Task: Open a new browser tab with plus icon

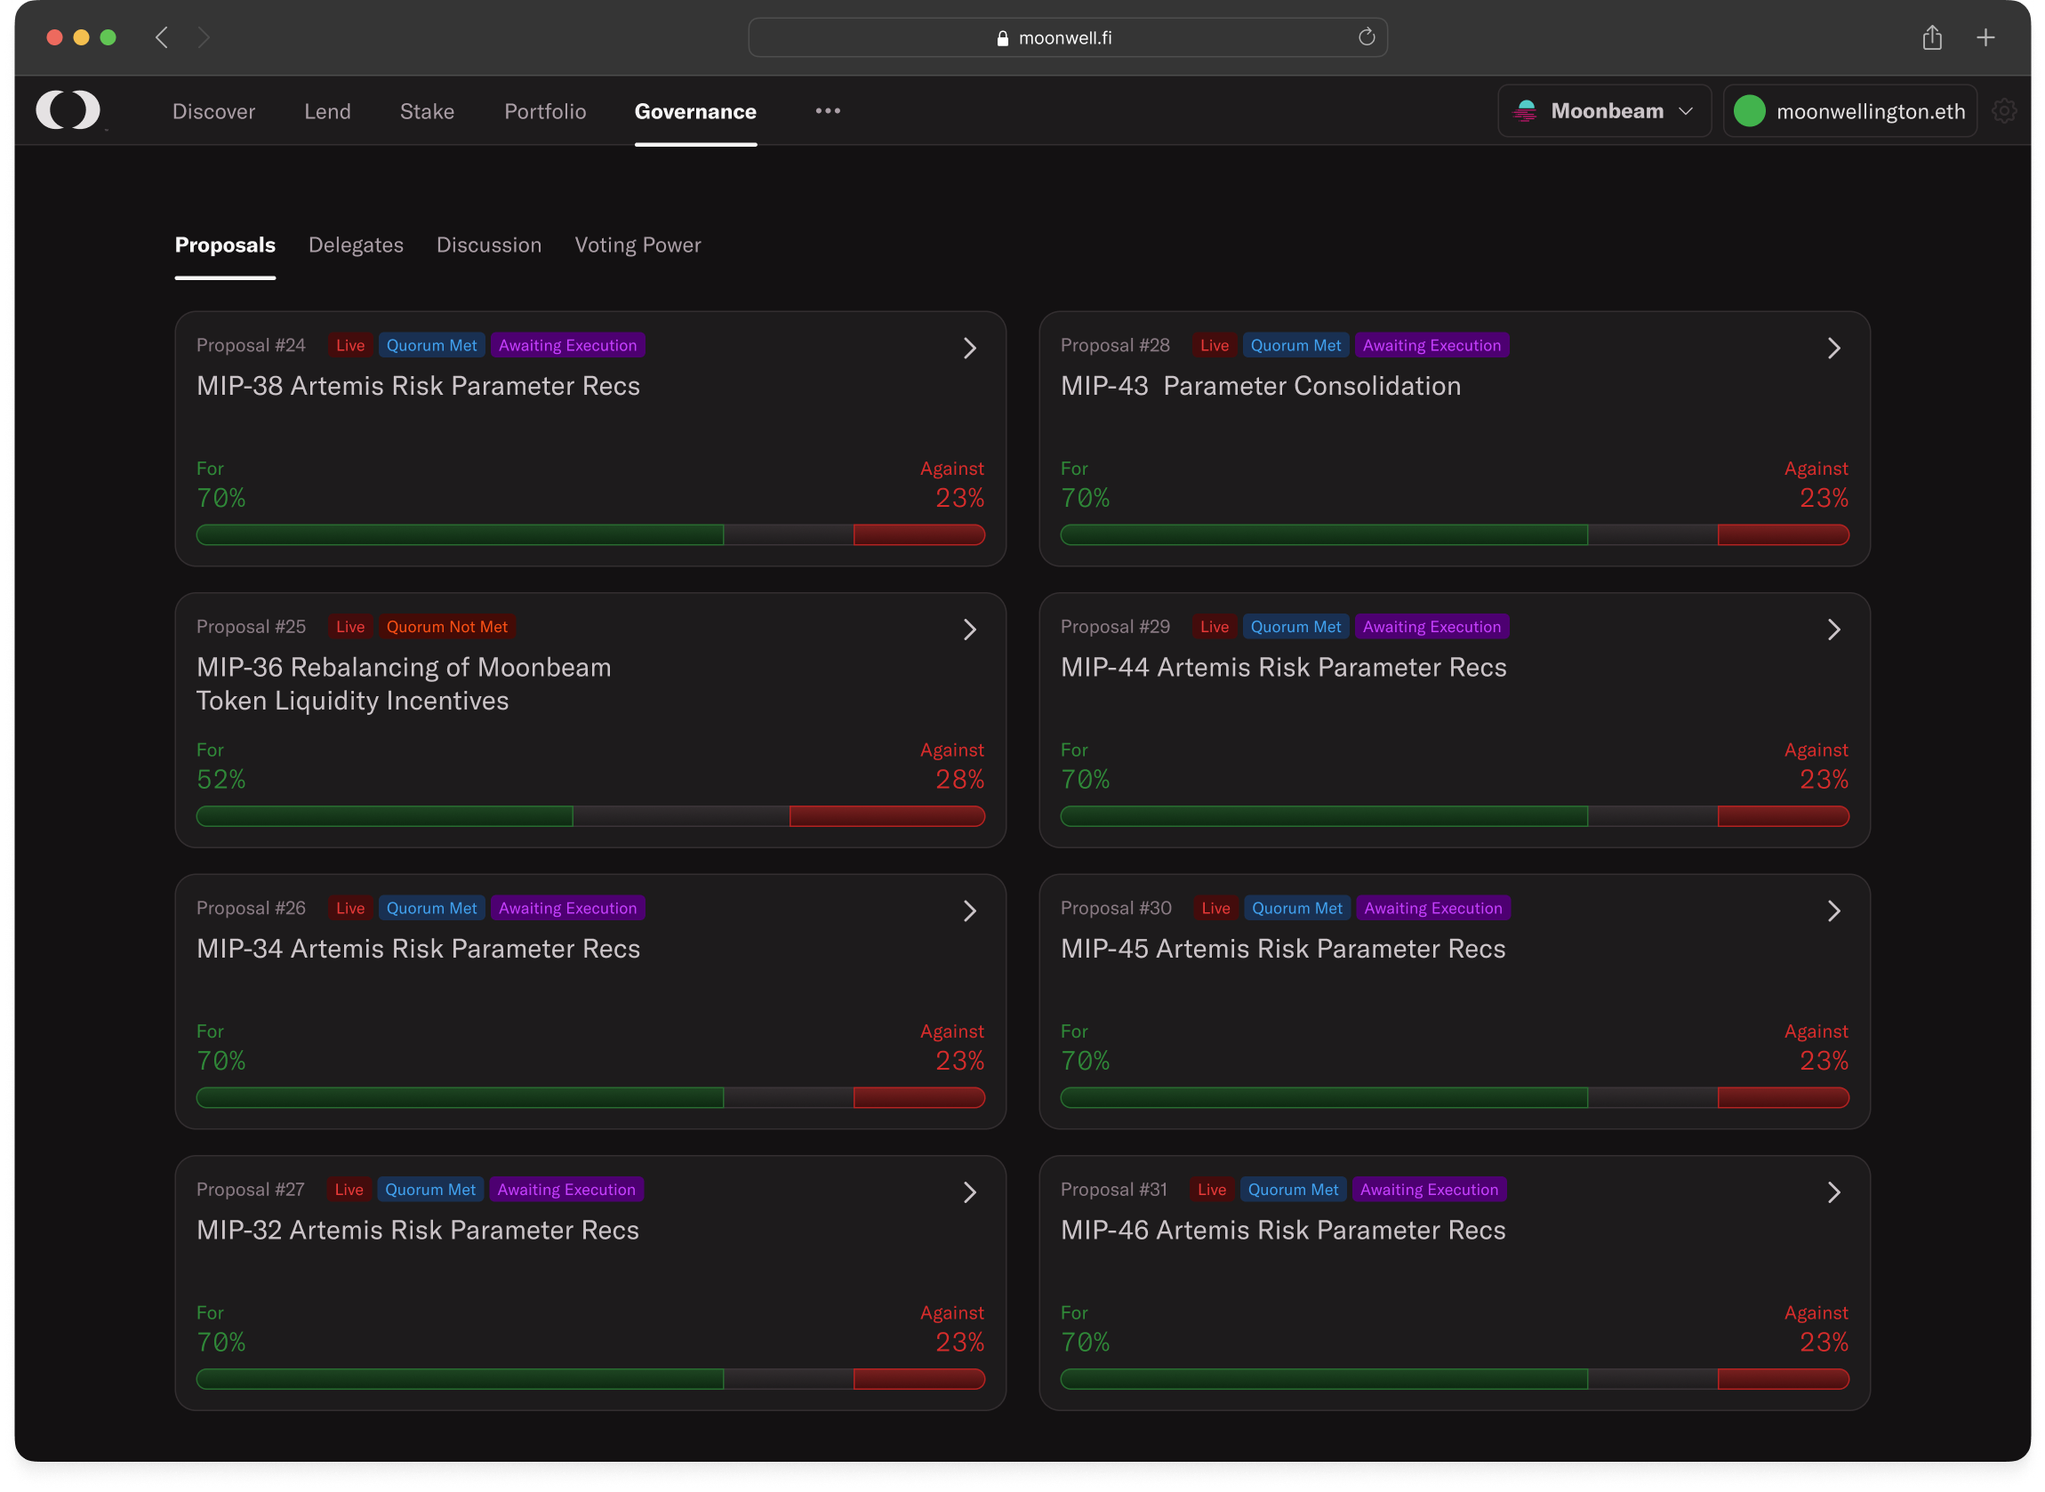Action: (1985, 37)
